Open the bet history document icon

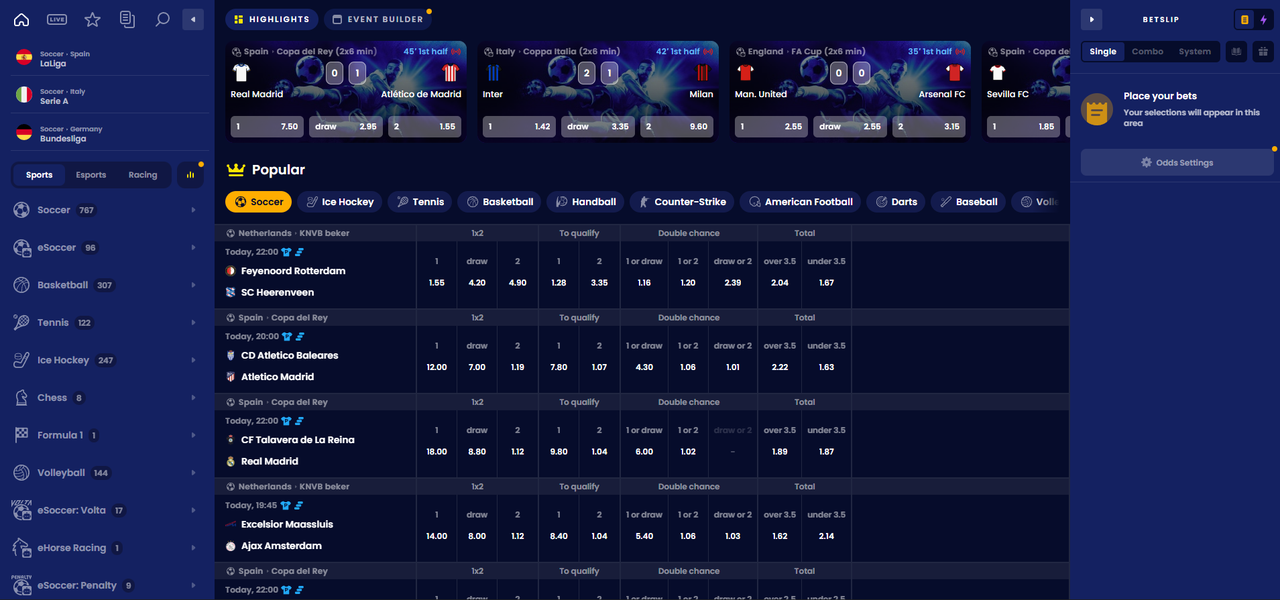click(127, 19)
